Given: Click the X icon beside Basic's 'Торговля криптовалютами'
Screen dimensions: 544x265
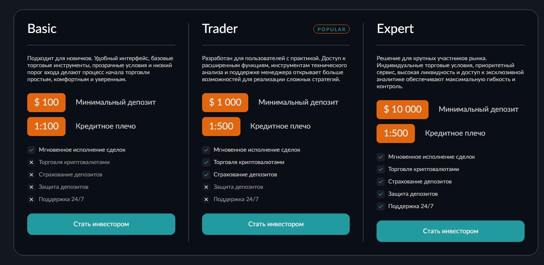Looking at the screenshot, I should 31,162.
